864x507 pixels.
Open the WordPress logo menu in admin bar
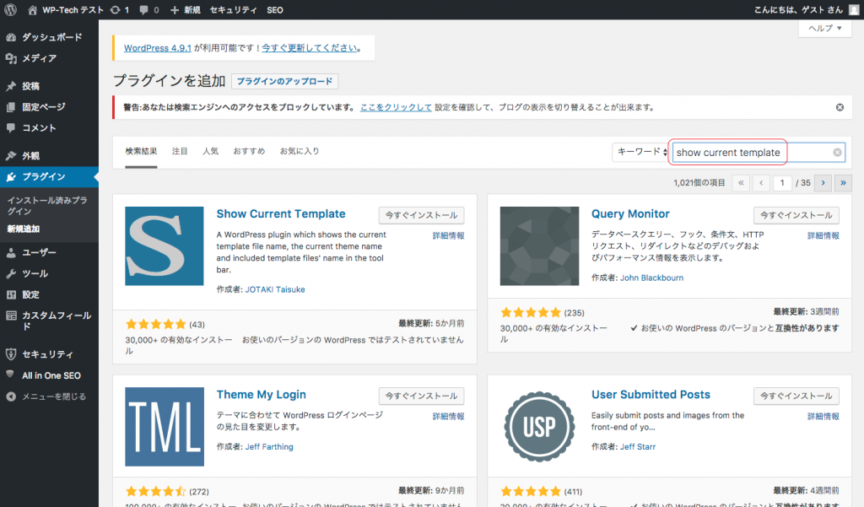(10, 10)
